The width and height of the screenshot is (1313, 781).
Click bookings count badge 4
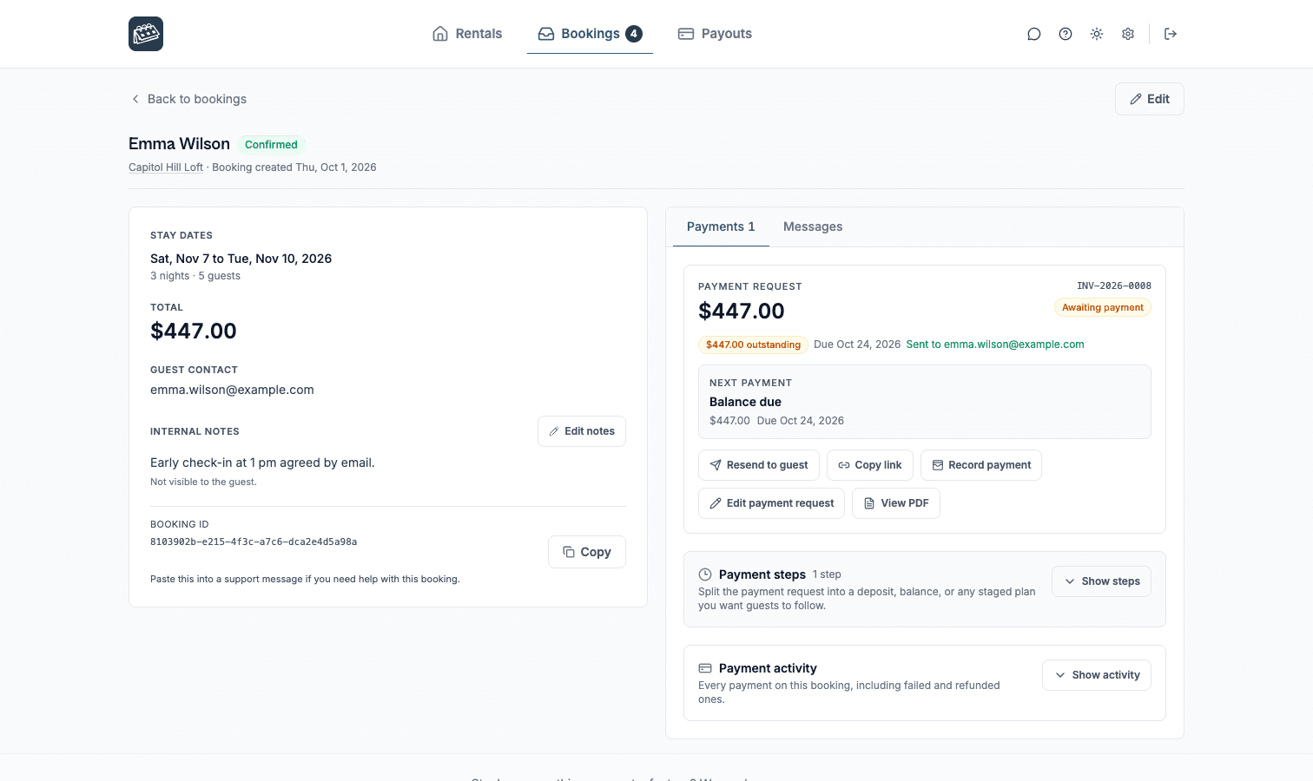point(634,34)
